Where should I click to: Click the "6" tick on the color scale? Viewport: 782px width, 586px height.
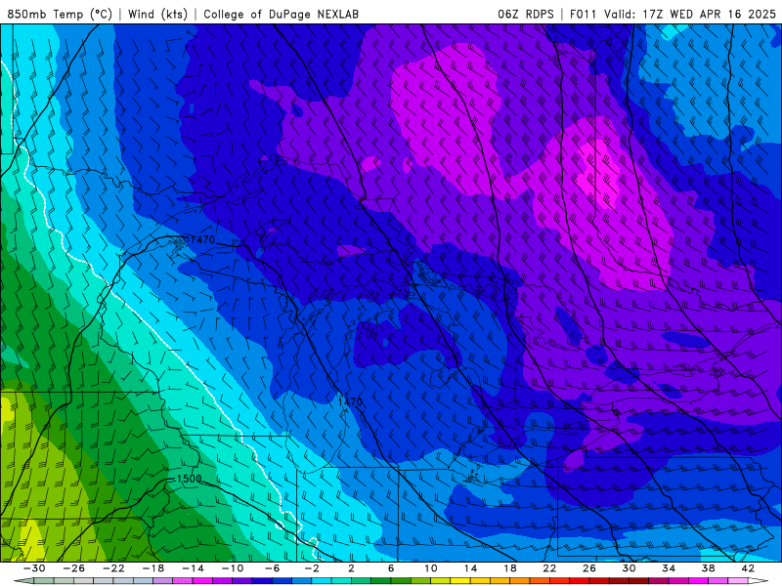click(x=391, y=568)
